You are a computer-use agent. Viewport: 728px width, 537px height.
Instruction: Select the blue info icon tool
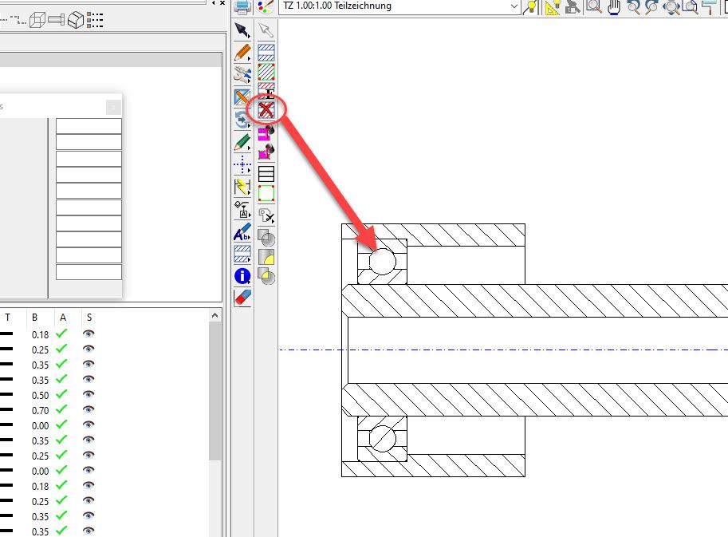(242, 276)
